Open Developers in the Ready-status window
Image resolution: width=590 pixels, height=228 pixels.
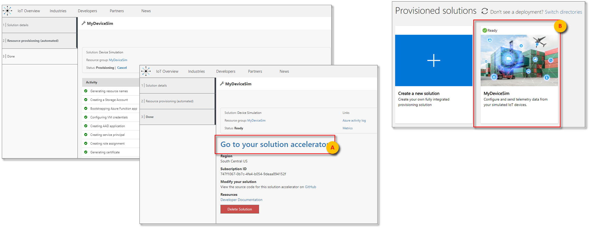click(226, 71)
